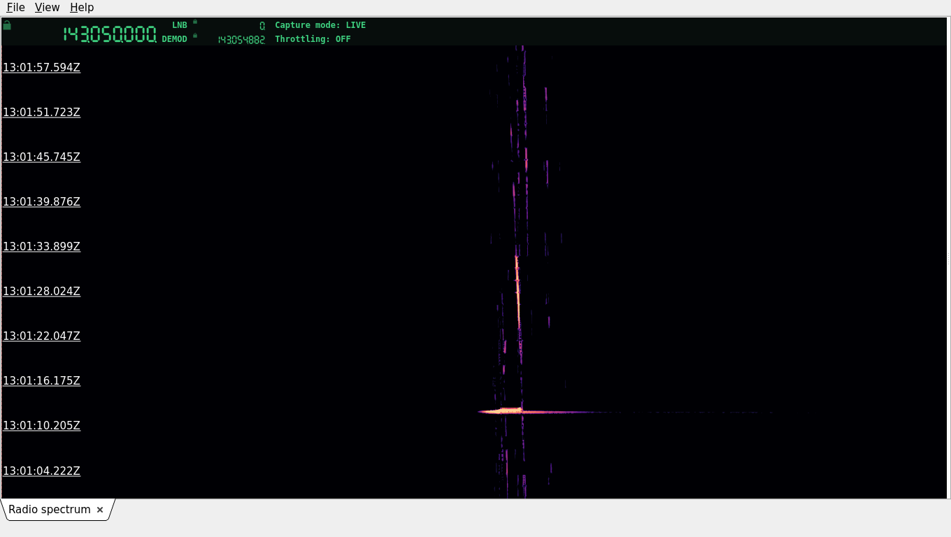Click the DEMOD label
This screenshot has width=951, height=537.
click(x=175, y=39)
